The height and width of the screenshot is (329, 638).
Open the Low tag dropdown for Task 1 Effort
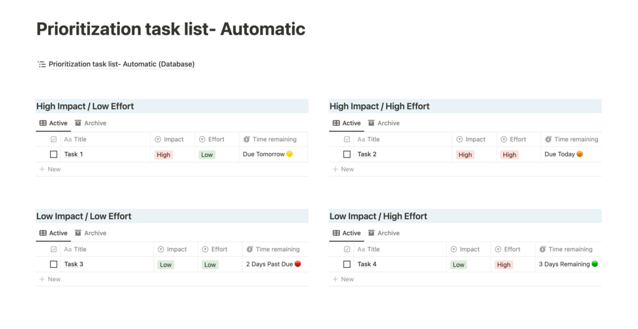(207, 155)
